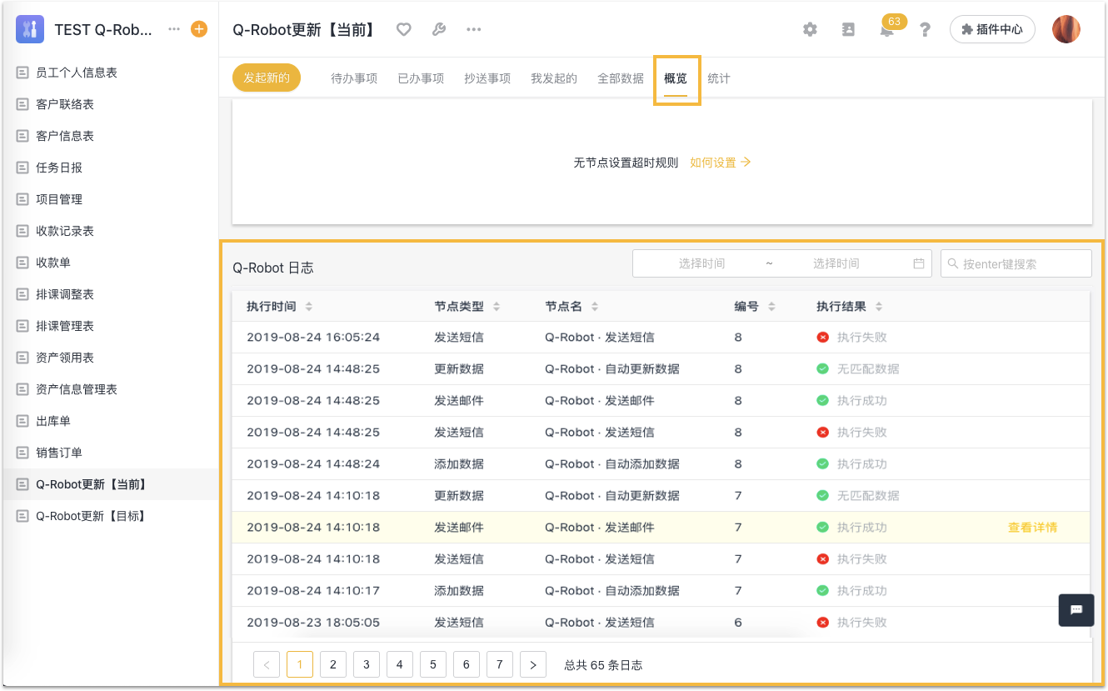Switch to 我发起的 tab

pos(554,78)
